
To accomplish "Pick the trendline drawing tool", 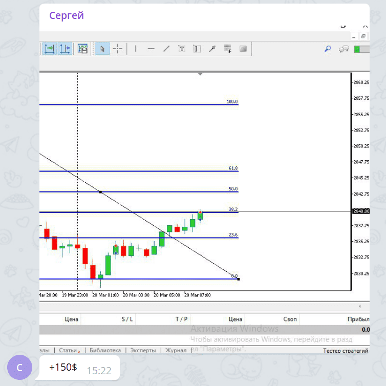I will [x=166, y=49].
